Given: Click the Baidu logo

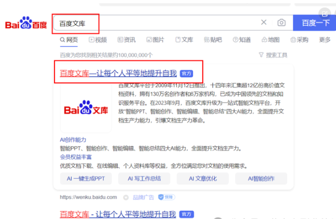Looking at the screenshot, I should coord(26,22).
